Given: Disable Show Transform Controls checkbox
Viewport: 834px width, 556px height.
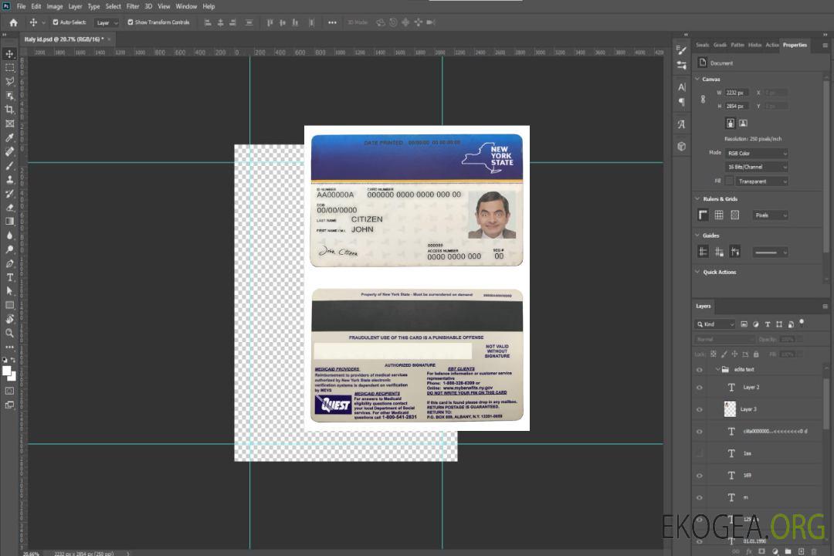Looking at the screenshot, I should point(131,22).
